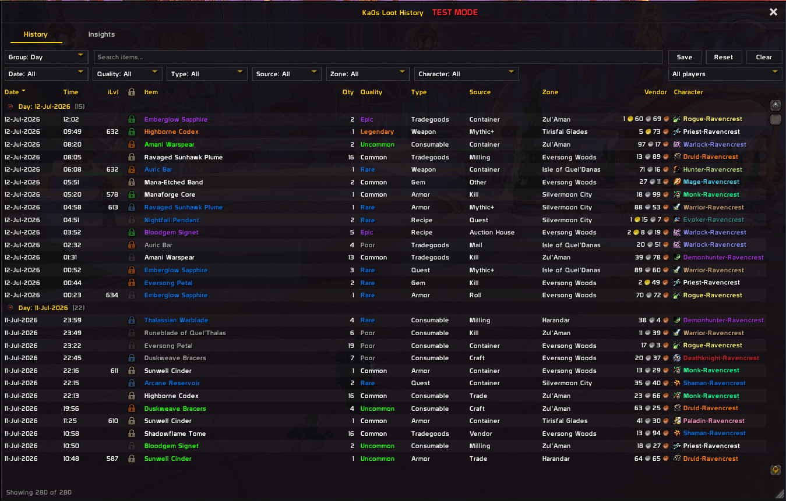Open the All players dropdown
Screen dimensions: 786x501
tap(725, 74)
